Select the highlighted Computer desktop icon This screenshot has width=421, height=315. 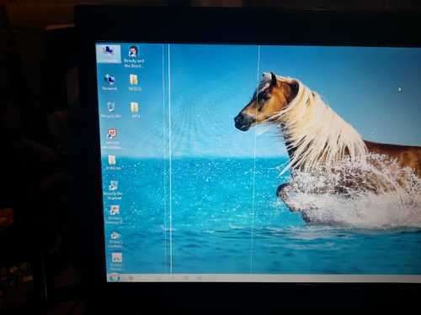coord(109,54)
